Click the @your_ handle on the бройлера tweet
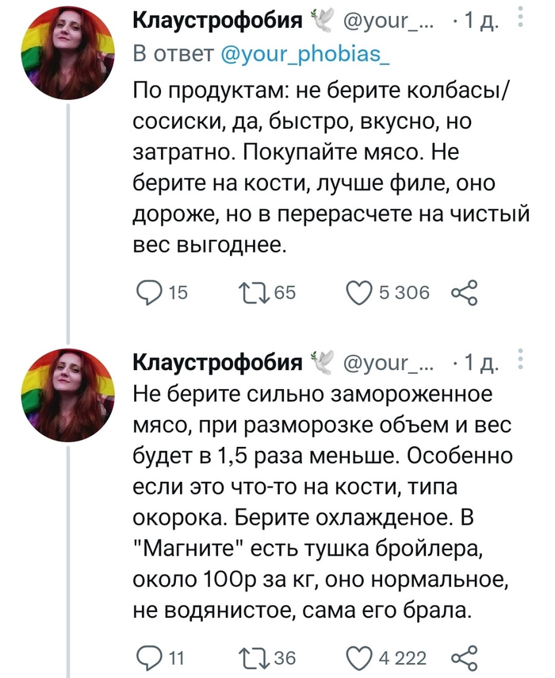 coord(387,364)
